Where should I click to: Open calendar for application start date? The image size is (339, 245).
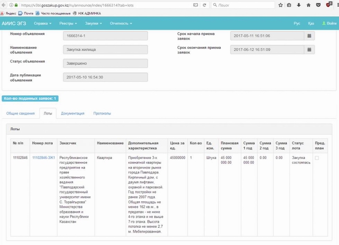click(x=309, y=36)
